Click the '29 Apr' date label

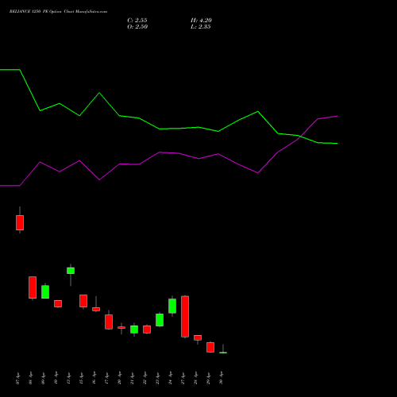209,378
